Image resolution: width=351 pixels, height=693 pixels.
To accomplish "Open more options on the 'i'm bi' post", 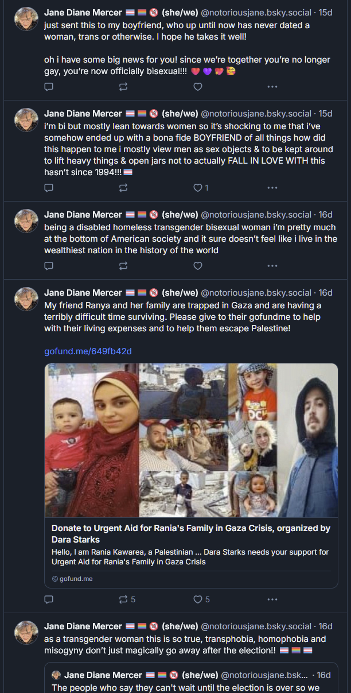I will coord(272,188).
